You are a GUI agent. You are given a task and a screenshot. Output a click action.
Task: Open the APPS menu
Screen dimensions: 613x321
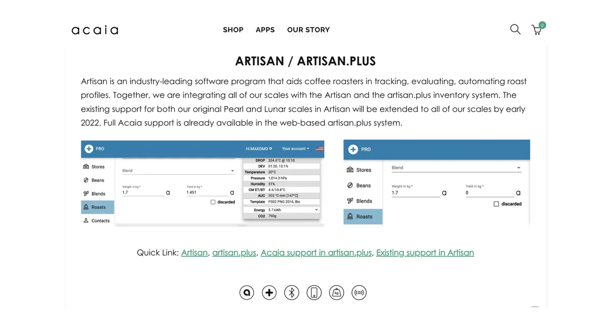coord(265,30)
